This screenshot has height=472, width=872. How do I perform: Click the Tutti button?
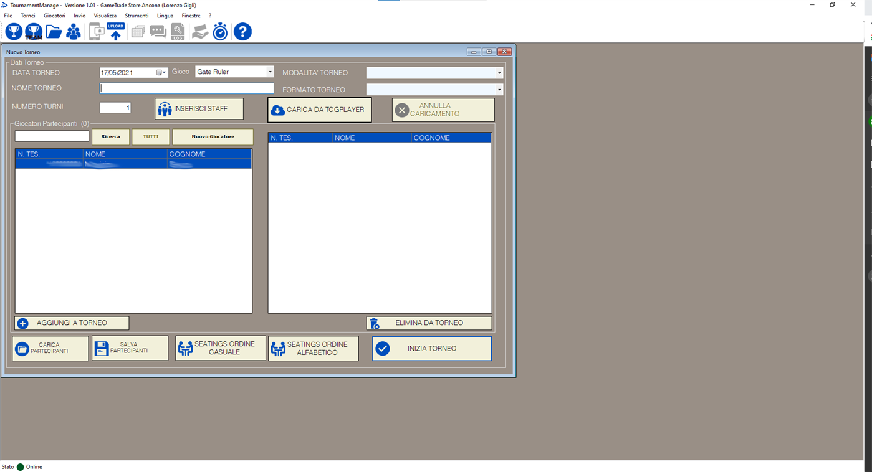pyautogui.click(x=151, y=136)
